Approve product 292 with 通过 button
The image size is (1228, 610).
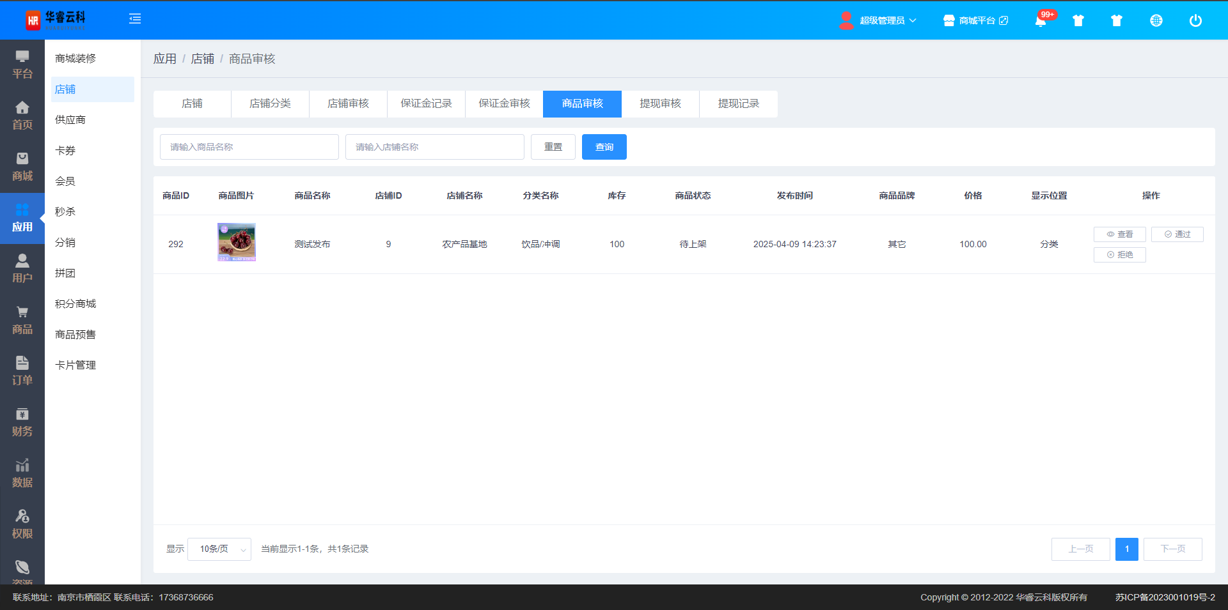coord(1177,234)
